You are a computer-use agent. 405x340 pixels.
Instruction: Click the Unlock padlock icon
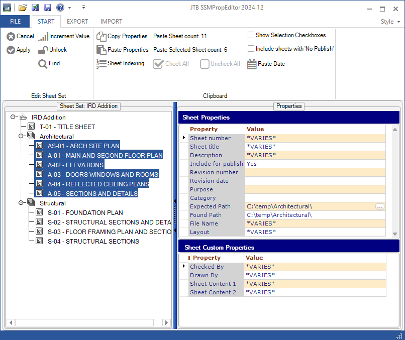tap(43, 50)
